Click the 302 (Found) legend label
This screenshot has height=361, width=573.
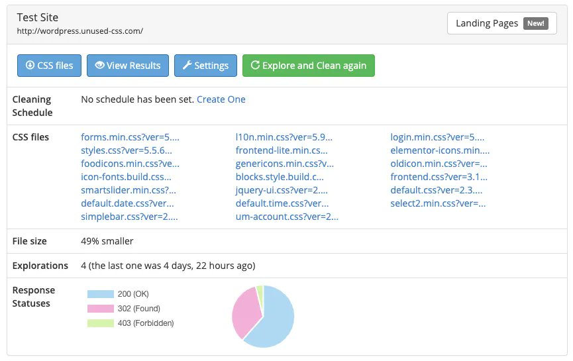pyautogui.click(x=139, y=309)
